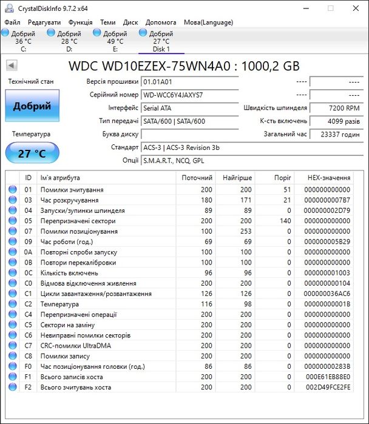The width and height of the screenshot is (369, 424).
Task: Click HEX value 000000036AC6
Action: (x=327, y=294)
